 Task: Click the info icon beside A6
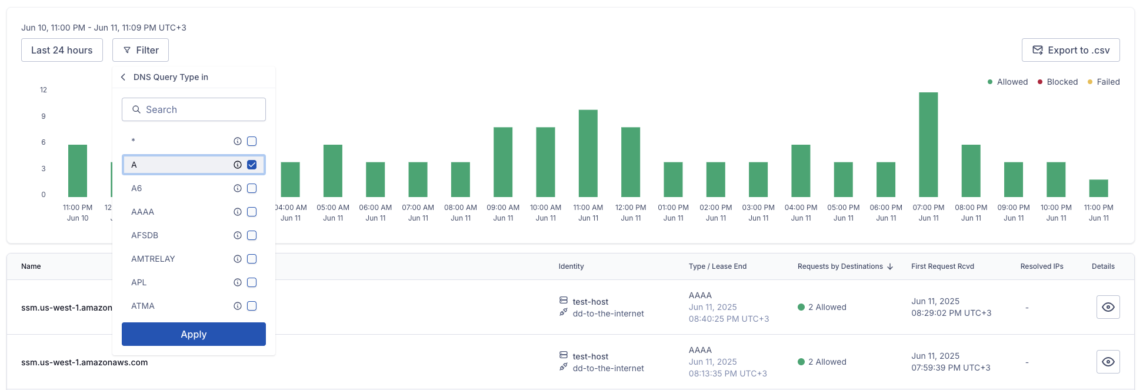coord(238,188)
